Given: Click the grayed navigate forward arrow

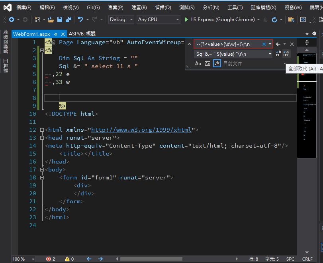Looking at the screenshot, I should click(25, 19).
